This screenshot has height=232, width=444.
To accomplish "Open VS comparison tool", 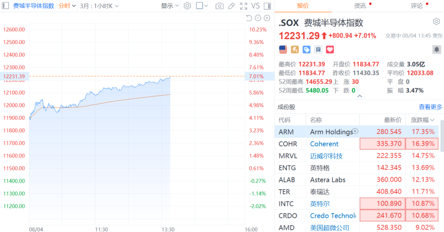I will [x=256, y=6].
